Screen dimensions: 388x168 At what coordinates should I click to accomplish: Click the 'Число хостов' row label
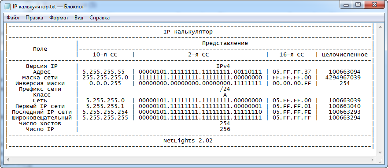pyautogui.click(x=40, y=123)
